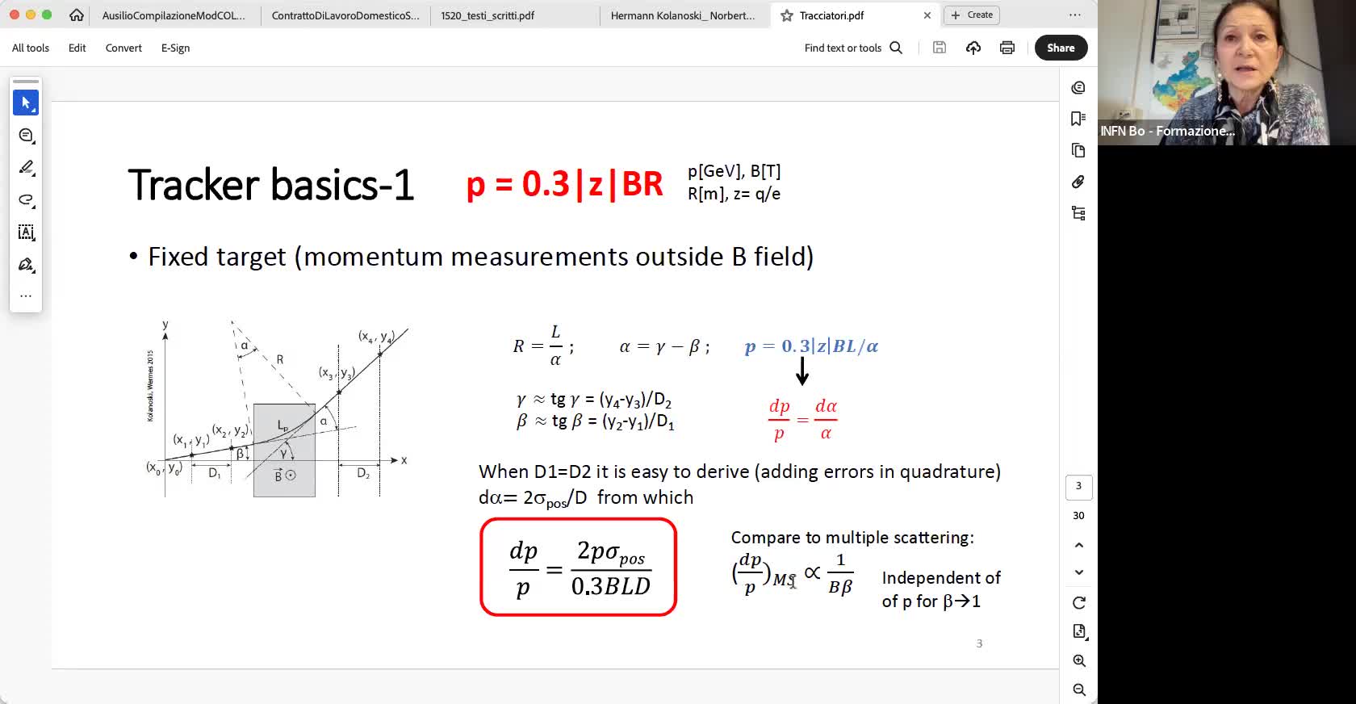The width and height of the screenshot is (1356, 704).
Task: Click the print icon
Action: [x=1007, y=48]
